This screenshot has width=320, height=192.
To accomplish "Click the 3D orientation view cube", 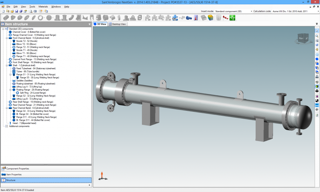I will 302,39.
